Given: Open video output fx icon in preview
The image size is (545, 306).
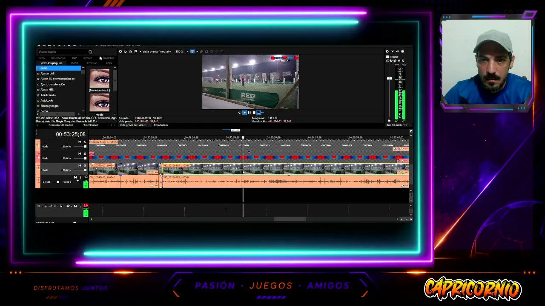Looking at the screenshot, I should click(x=131, y=51).
